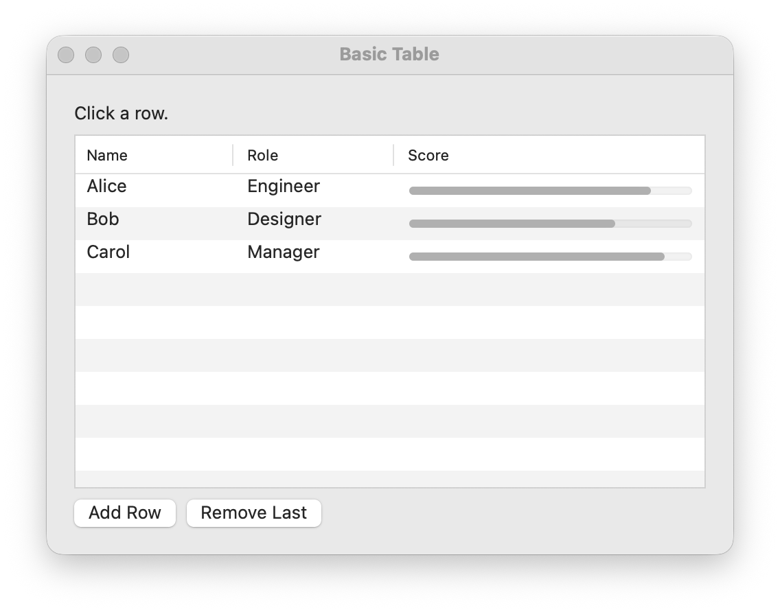Click the cell containing Designer
Screen dimensions: 780x612
coord(284,220)
